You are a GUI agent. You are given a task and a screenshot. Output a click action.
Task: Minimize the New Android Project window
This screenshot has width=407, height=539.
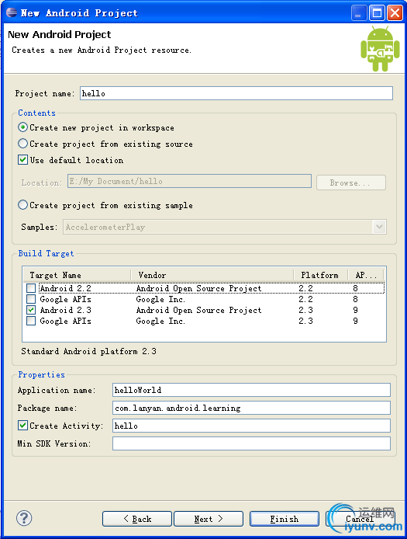[x=359, y=13]
